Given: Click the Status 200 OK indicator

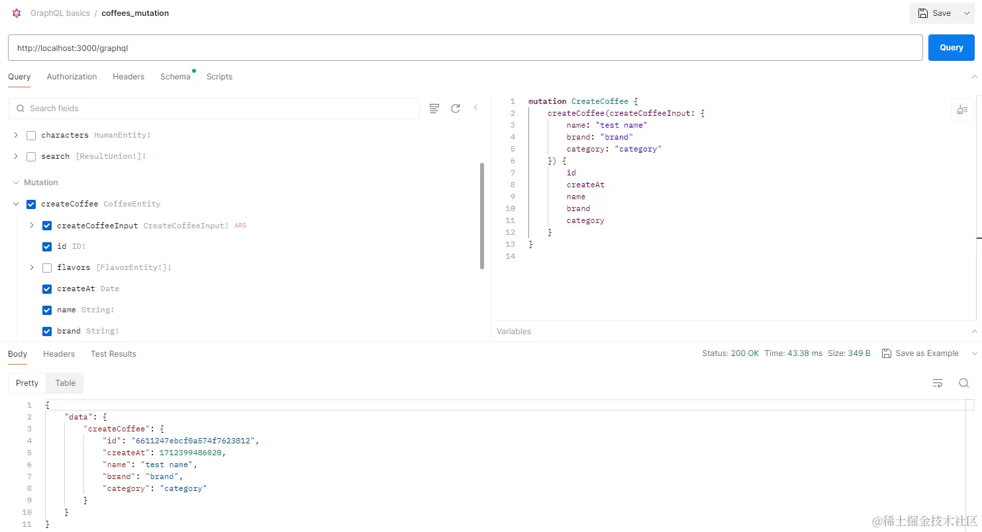Looking at the screenshot, I should click(730, 353).
